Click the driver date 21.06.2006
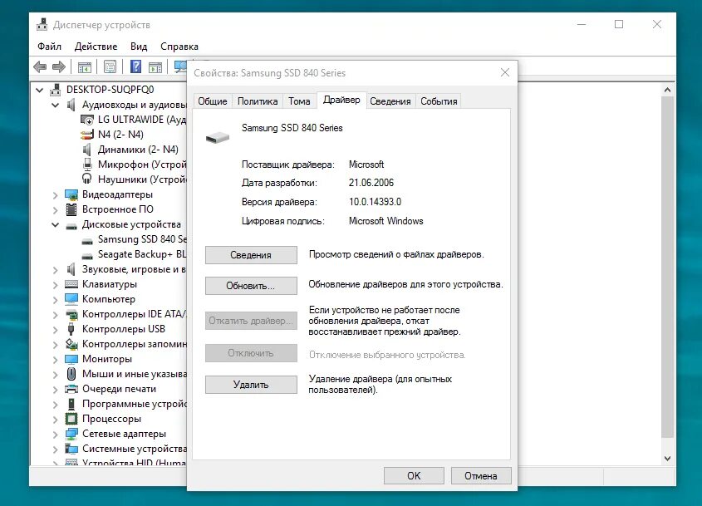The width and height of the screenshot is (702, 506). pyautogui.click(x=371, y=183)
